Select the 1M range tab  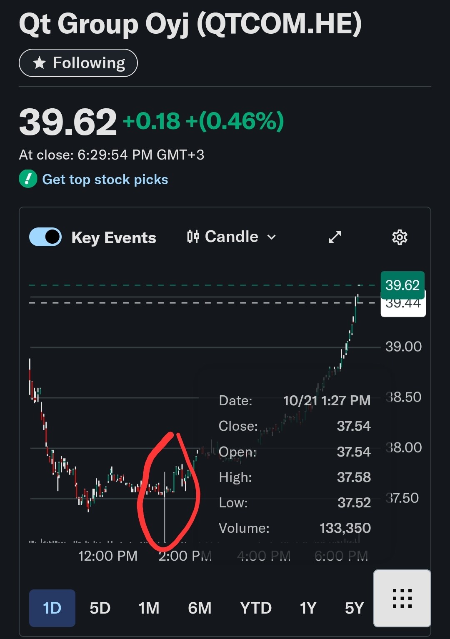click(x=149, y=608)
